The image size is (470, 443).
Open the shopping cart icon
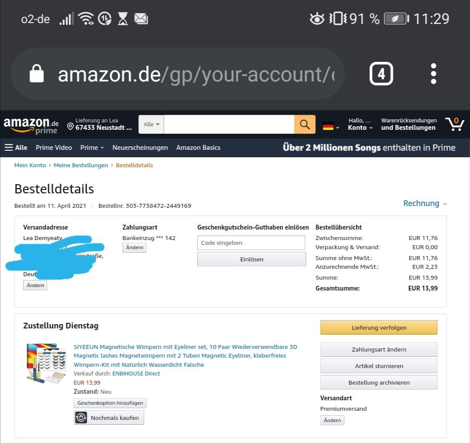point(455,124)
